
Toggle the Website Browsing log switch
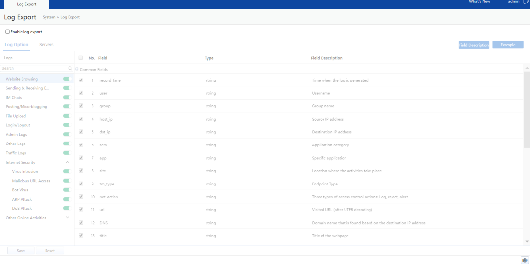[x=67, y=79]
